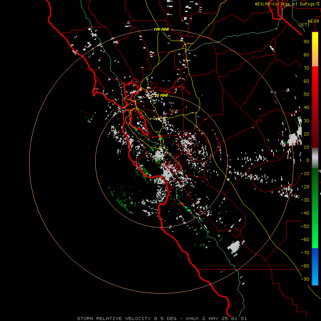
Task: Click the "STORM RELATIVE VELOCITY" product title
Action: click(x=114, y=319)
